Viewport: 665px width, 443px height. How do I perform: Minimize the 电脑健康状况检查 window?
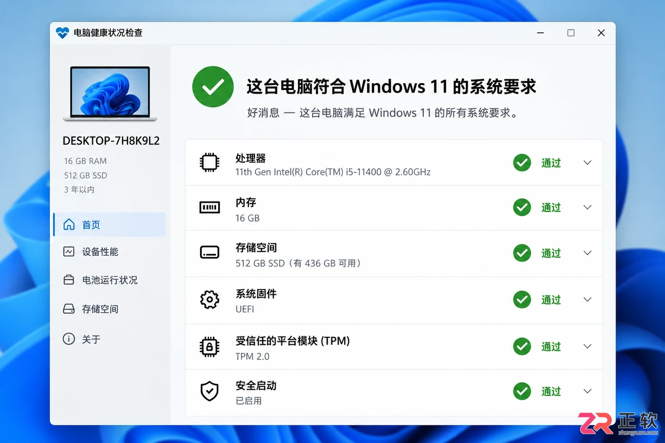(x=540, y=33)
